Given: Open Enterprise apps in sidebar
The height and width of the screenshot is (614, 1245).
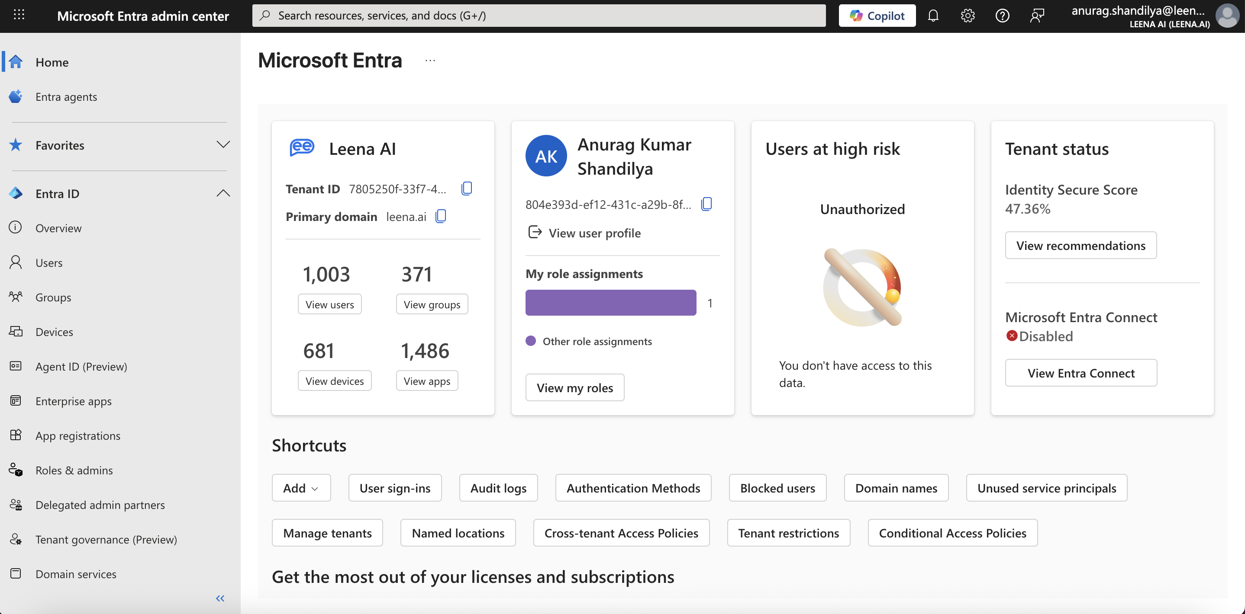Looking at the screenshot, I should pyautogui.click(x=74, y=401).
